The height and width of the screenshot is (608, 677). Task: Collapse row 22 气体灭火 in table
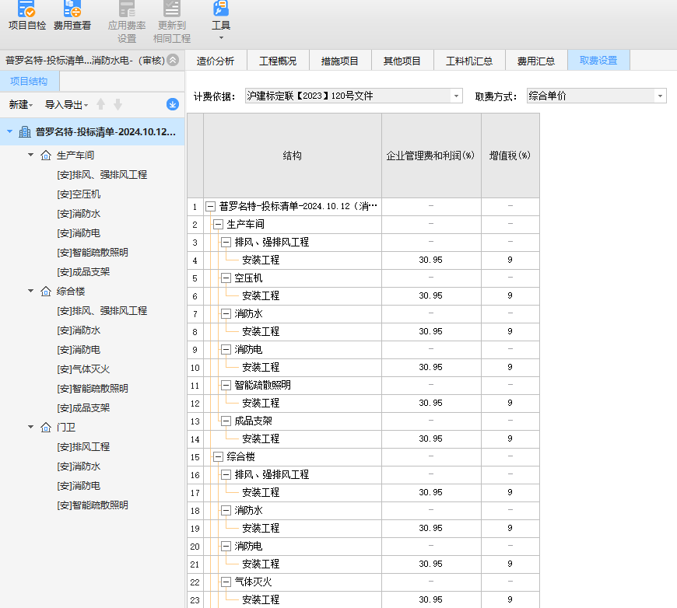point(226,582)
